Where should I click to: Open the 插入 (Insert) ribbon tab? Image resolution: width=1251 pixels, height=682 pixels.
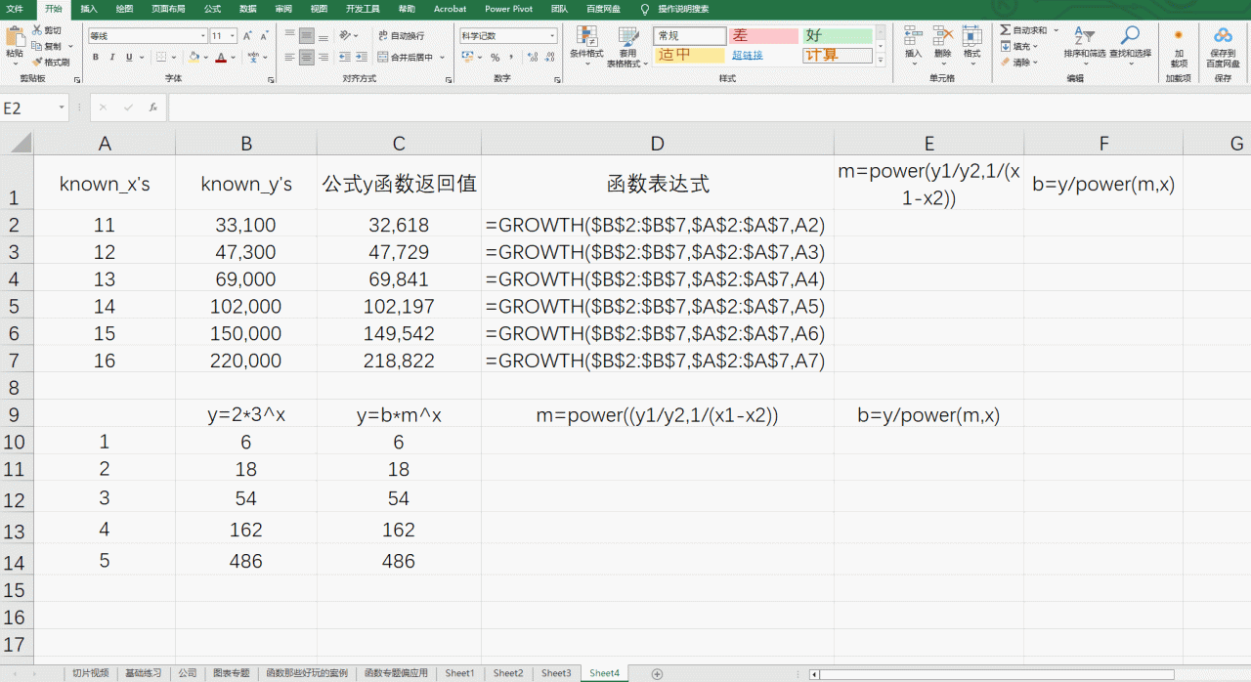click(x=89, y=9)
